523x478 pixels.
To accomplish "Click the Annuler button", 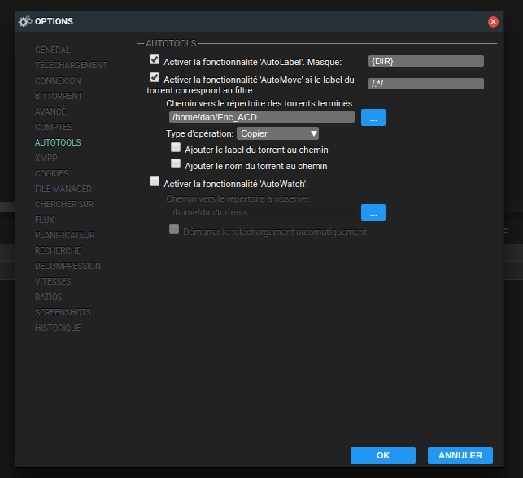I will 460,455.
